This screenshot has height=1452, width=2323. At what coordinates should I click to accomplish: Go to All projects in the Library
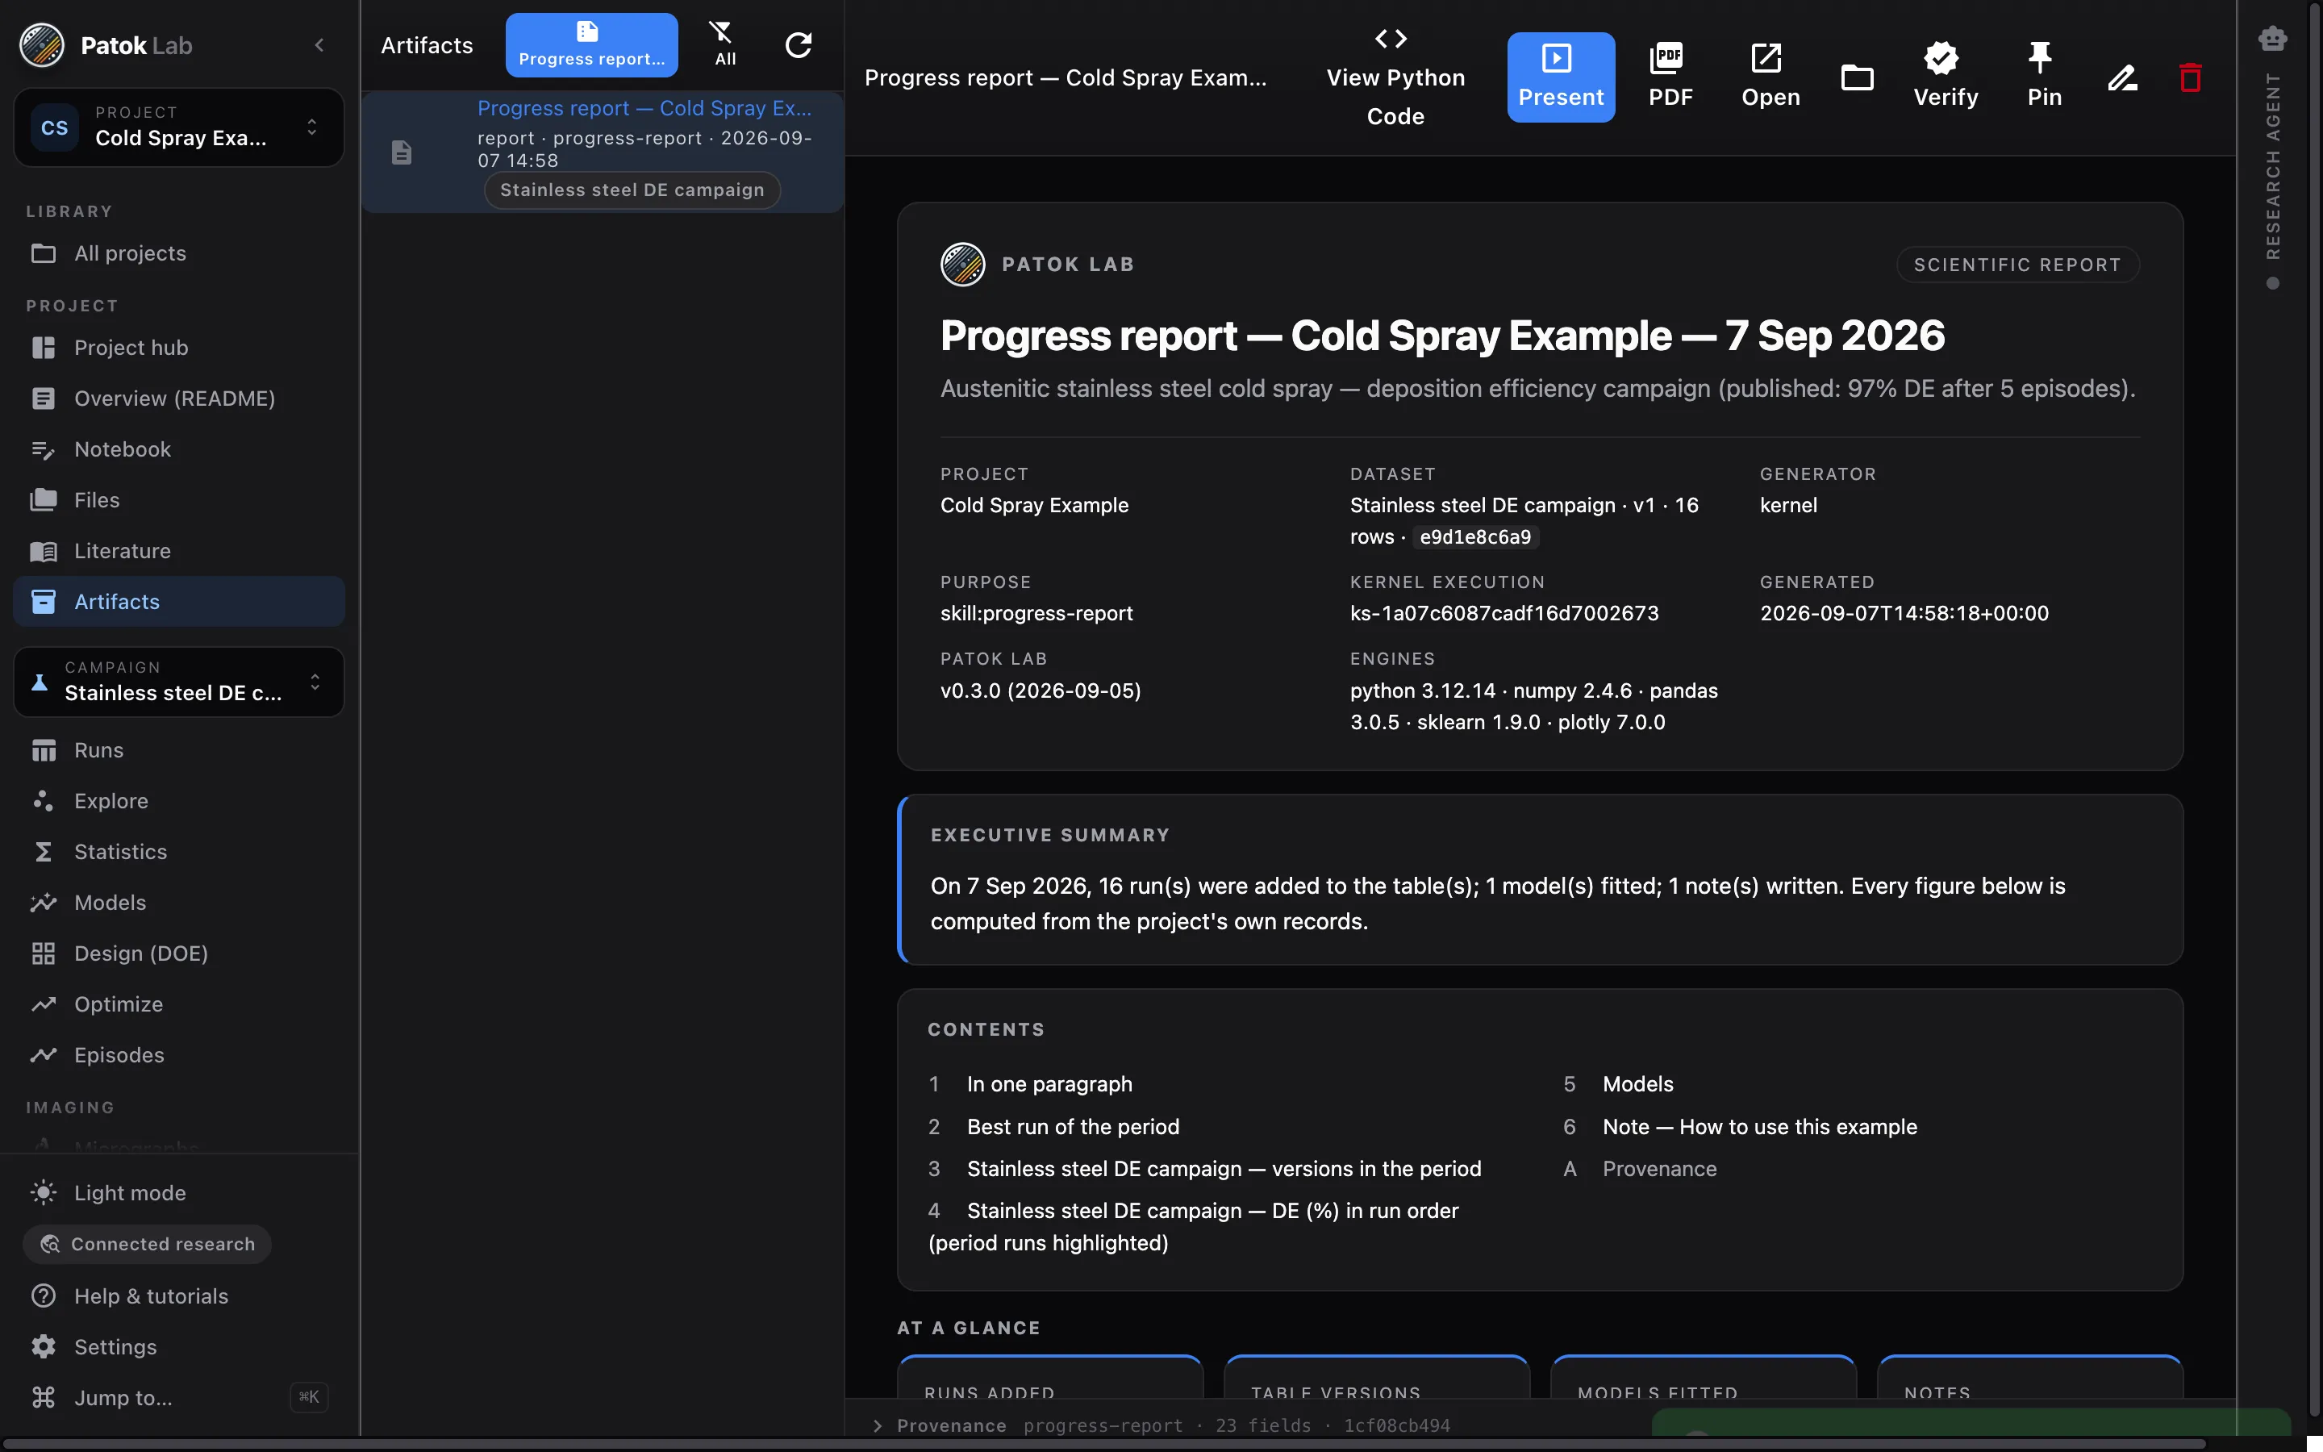pos(178,253)
